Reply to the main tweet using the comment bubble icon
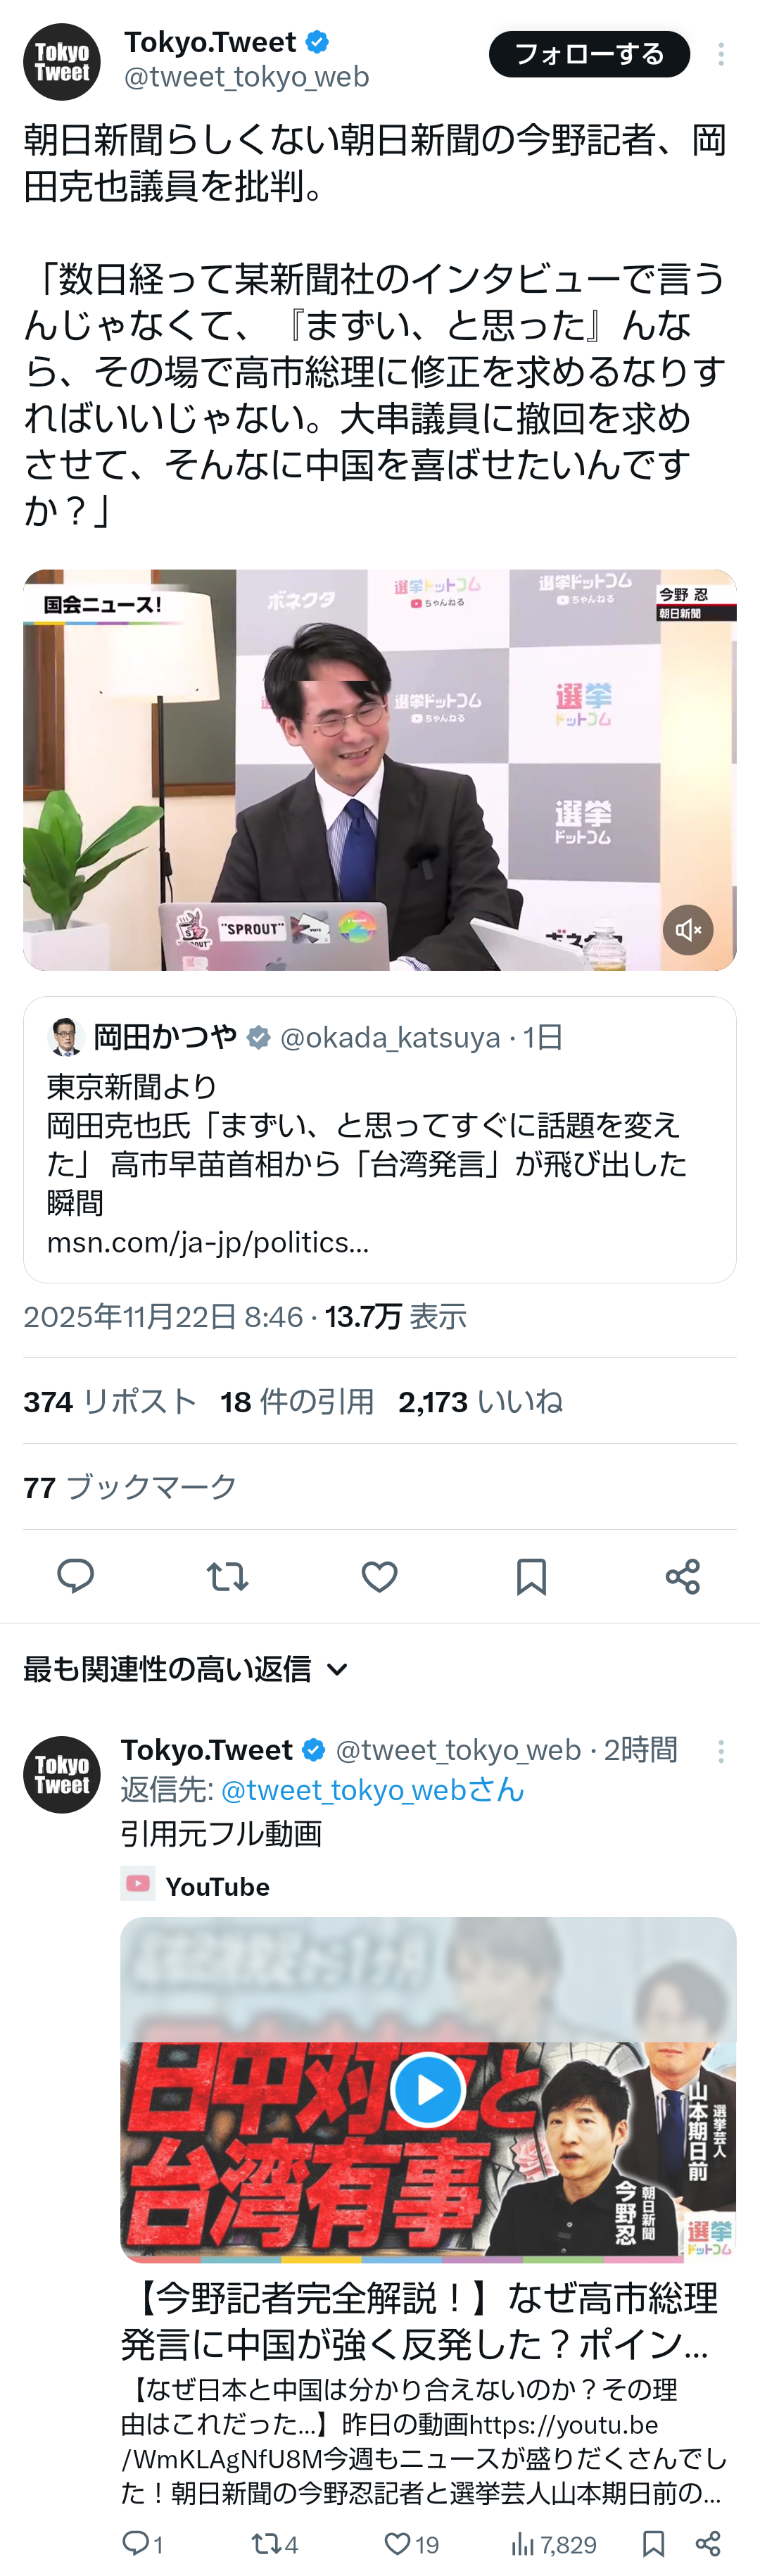This screenshot has height=2576, width=760. point(75,1576)
